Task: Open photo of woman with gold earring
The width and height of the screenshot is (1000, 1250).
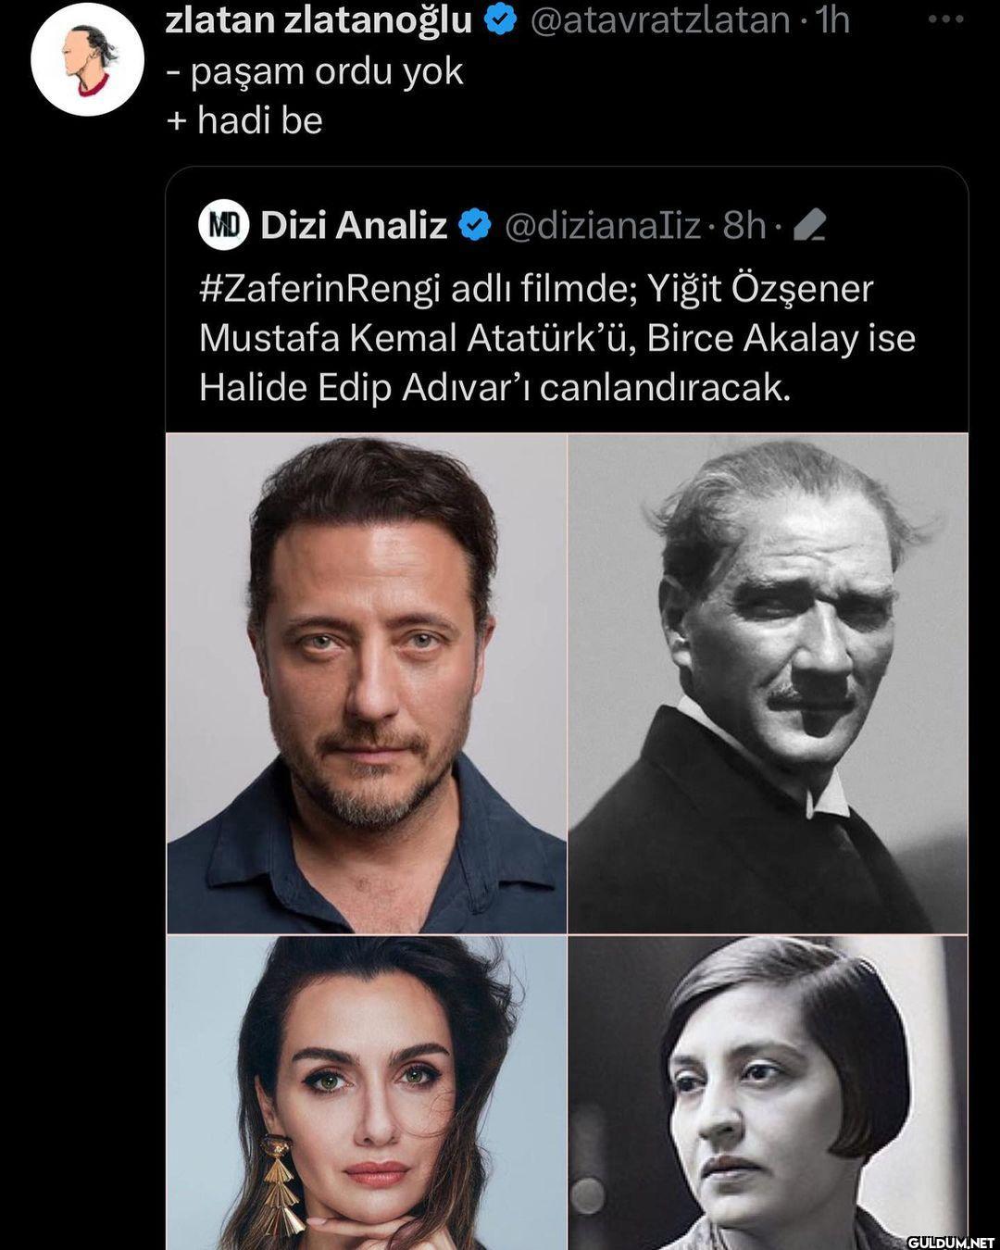Action: coord(367,1093)
